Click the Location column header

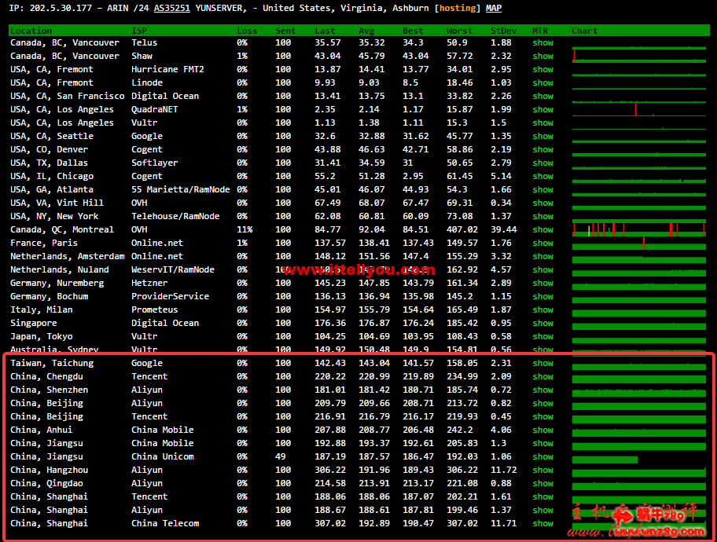tap(31, 31)
